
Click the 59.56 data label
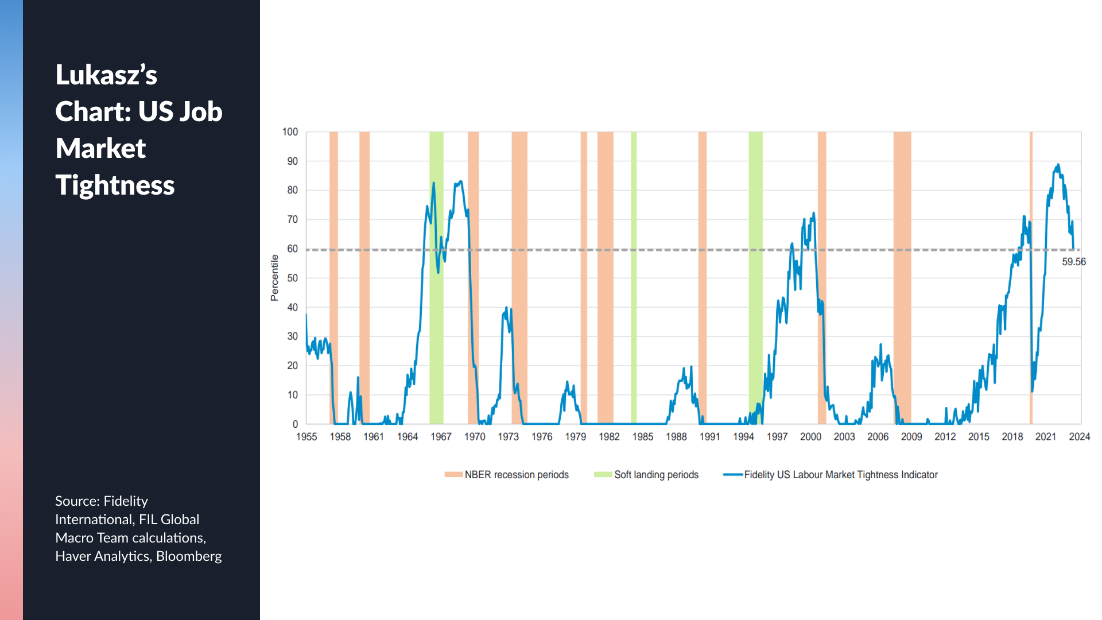point(1073,262)
